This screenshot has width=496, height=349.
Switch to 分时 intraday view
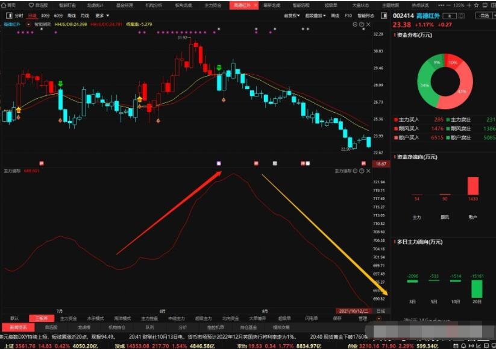coord(19,16)
